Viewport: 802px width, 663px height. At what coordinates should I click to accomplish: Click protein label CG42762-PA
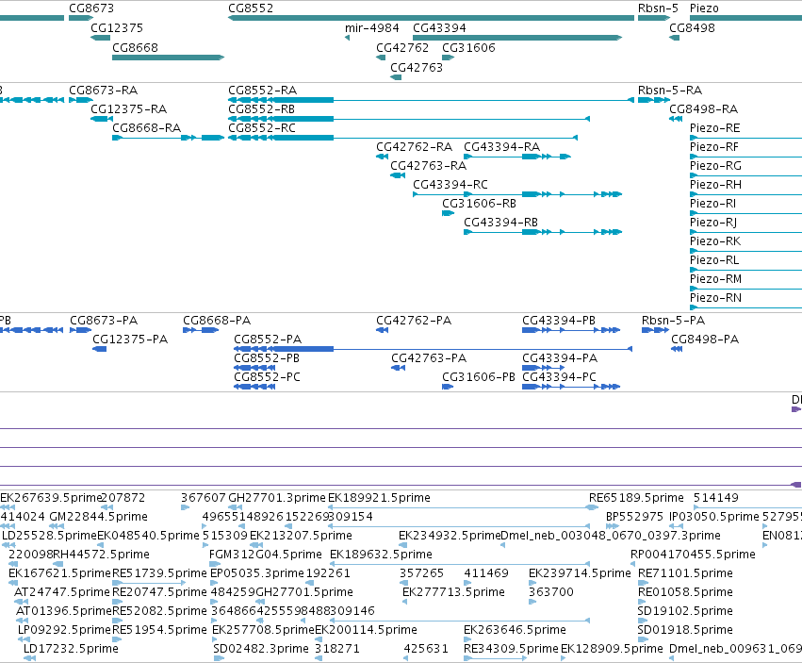pos(414,321)
